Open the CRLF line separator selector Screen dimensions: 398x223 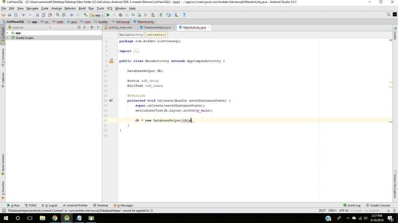(332, 211)
